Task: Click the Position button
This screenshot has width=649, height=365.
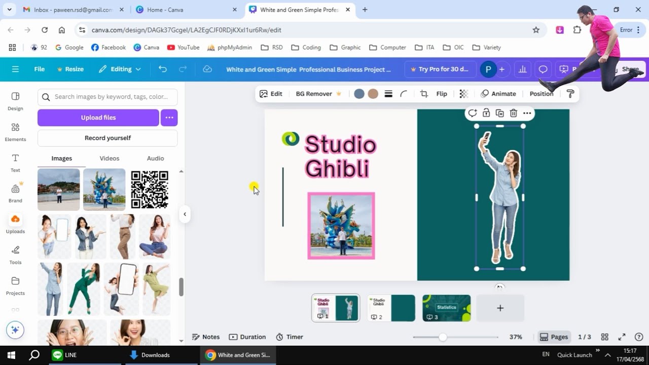Action: click(541, 94)
